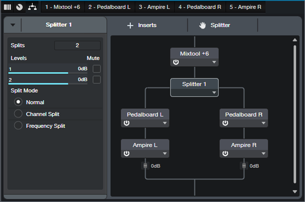
Task: Open the Pedalboard R node dropdown arrow
Action: 263,123
